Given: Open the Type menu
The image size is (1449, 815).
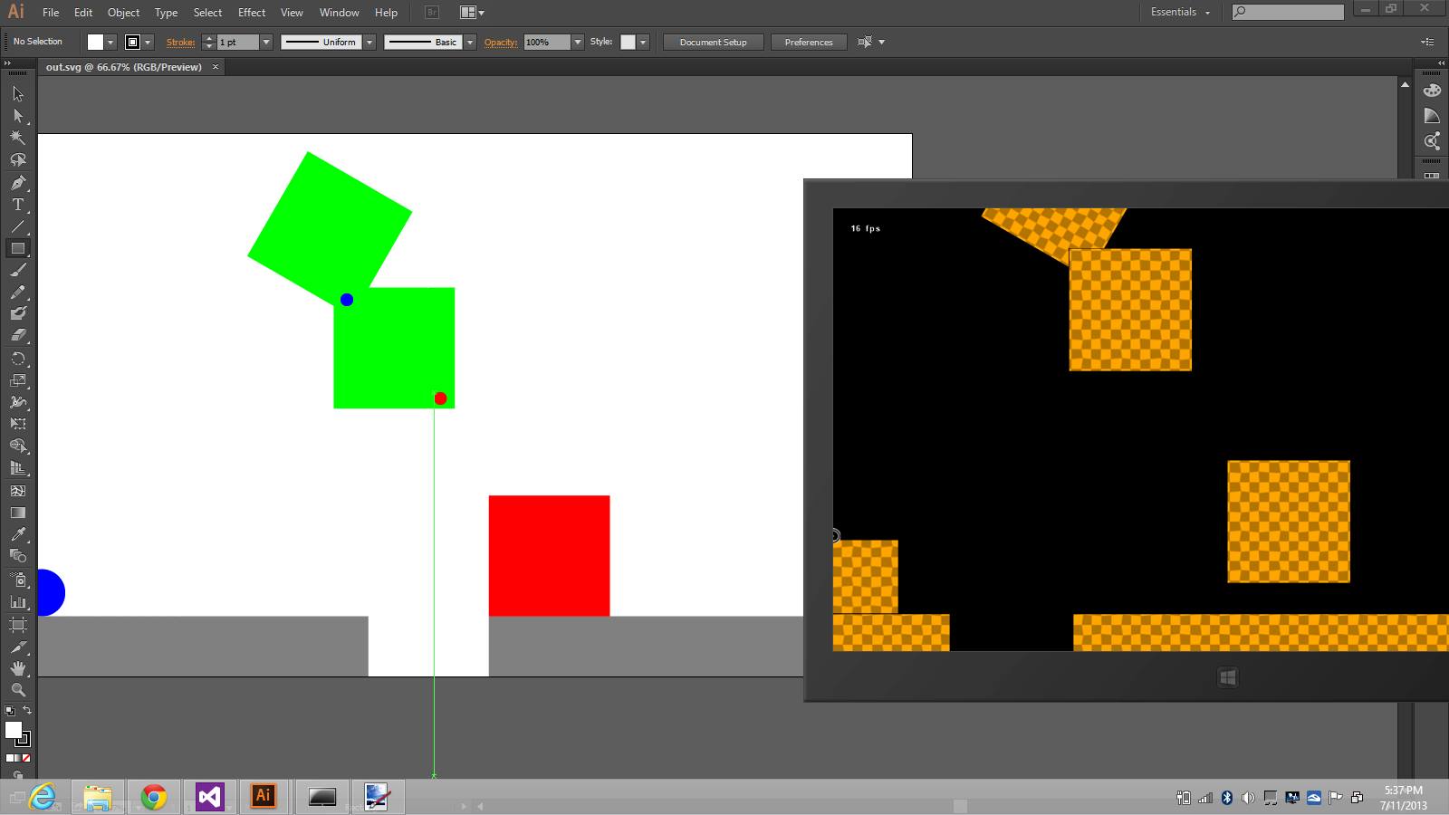Looking at the screenshot, I should click(x=166, y=13).
